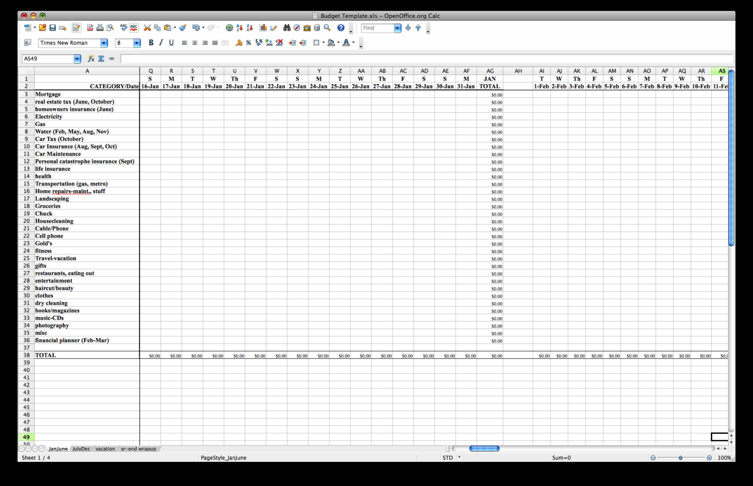Image resolution: width=753 pixels, height=486 pixels.
Task: Toggle underline formatting
Action: [171, 43]
